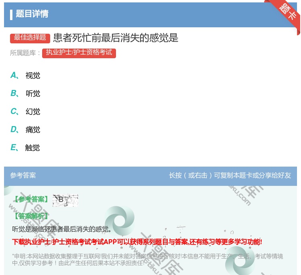The image size is (301, 275).
Task: Click the grey 申明 disclaimer text
Action: coord(147,259)
